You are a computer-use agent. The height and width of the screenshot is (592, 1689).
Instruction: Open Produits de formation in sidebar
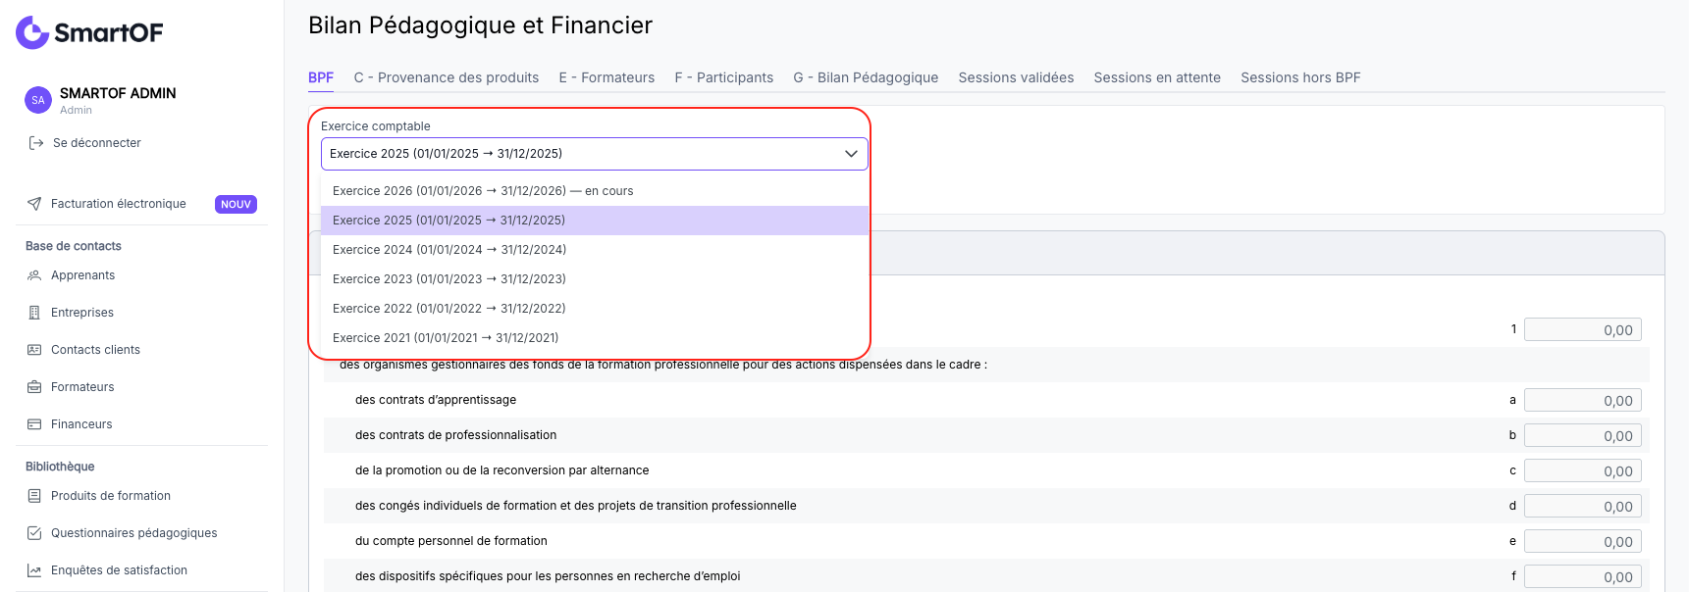[111, 496]
